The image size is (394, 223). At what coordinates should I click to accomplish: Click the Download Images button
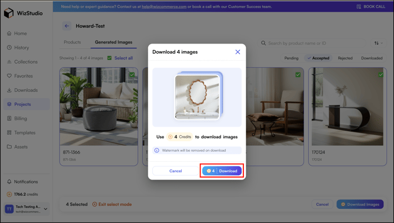tap(360, 204)
